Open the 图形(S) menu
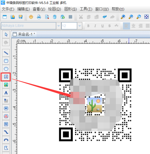This screenshot has height=154, width=150. [70, 9]
